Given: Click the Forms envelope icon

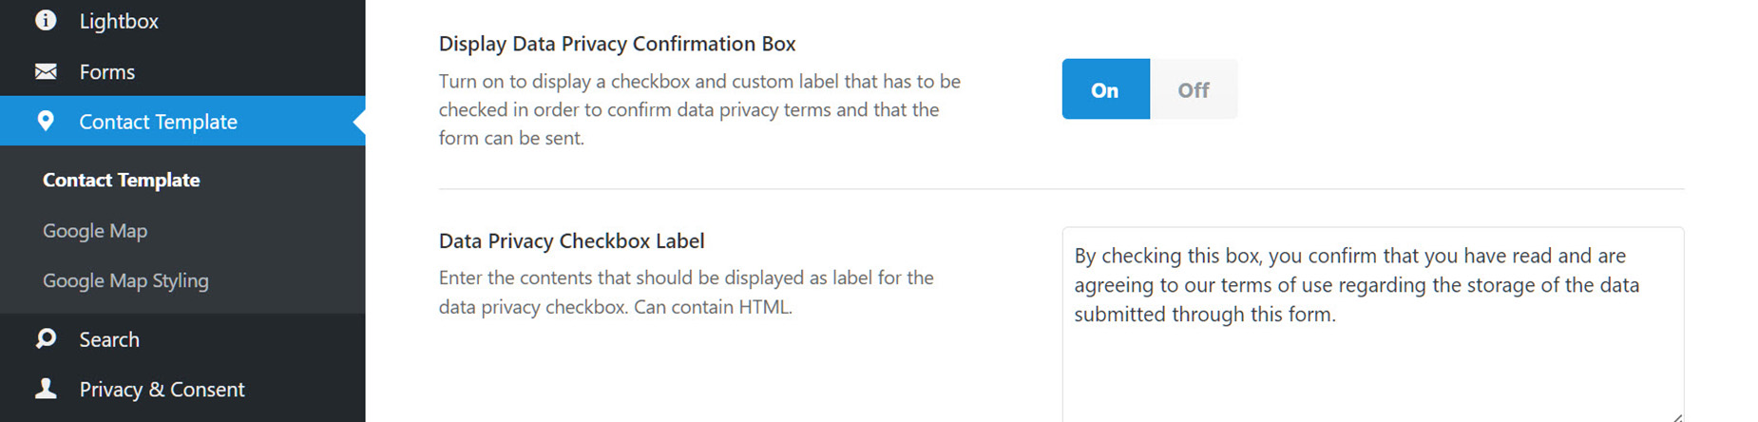Looking at the screenshot, I should (46, 71).
